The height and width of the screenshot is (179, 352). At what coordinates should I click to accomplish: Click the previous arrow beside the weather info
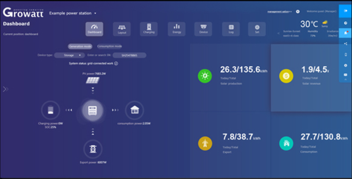[278, 34]
